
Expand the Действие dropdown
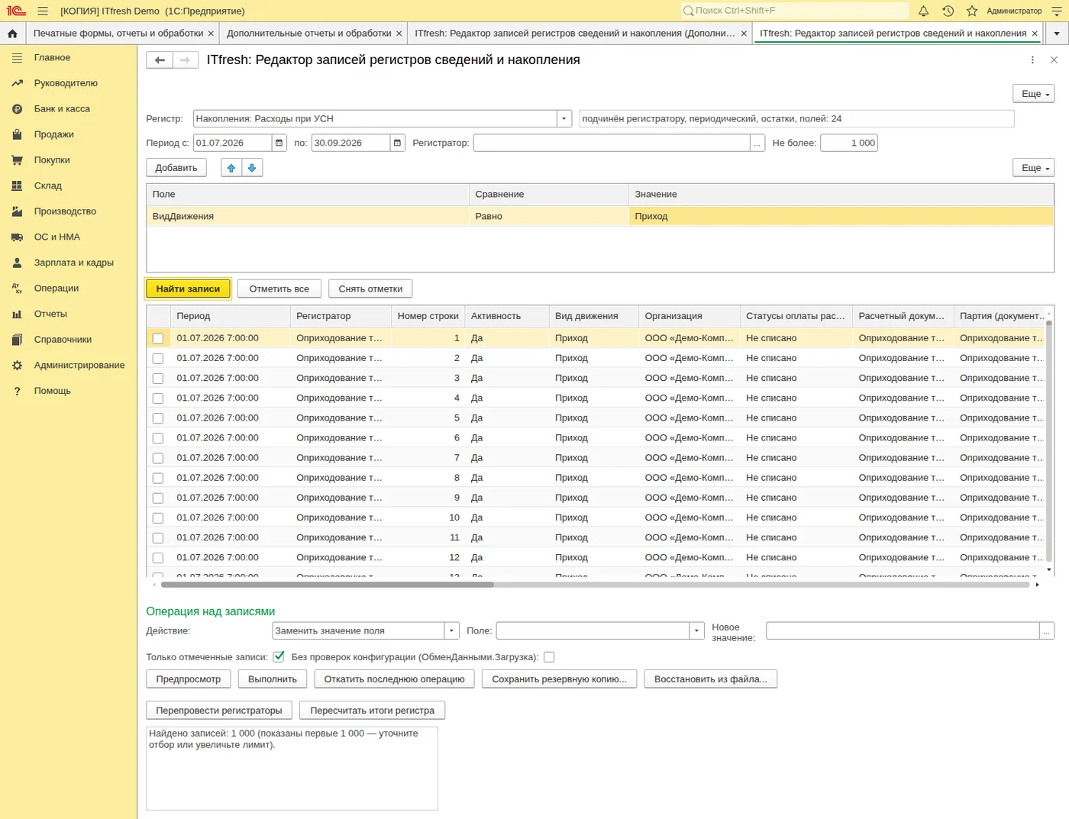[x=452, y=631]
